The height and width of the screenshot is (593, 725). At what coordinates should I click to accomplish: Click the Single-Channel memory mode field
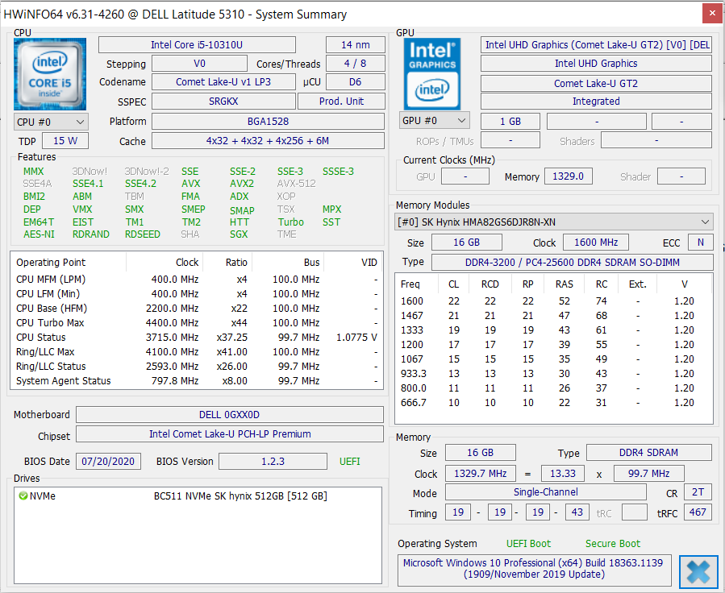546,491
